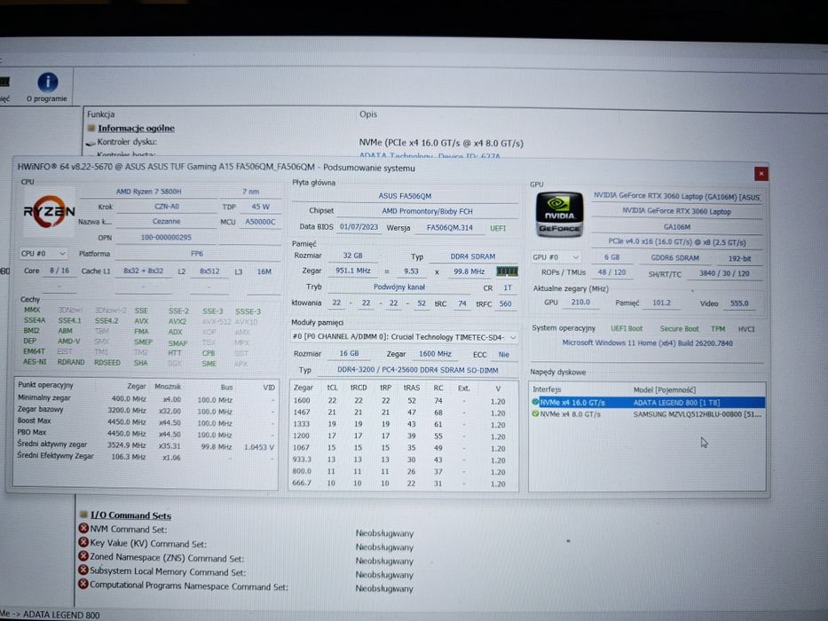The width and height of the screenshot is (828, 621).
Task: Click the HVCI label
Action: 746,329
